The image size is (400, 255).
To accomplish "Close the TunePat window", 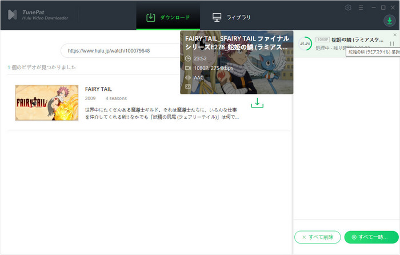I will pyautogui.click(x=393, y=7).
